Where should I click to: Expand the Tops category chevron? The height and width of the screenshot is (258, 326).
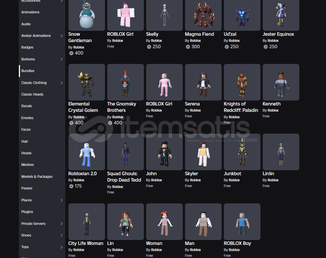tap(61, 247)
